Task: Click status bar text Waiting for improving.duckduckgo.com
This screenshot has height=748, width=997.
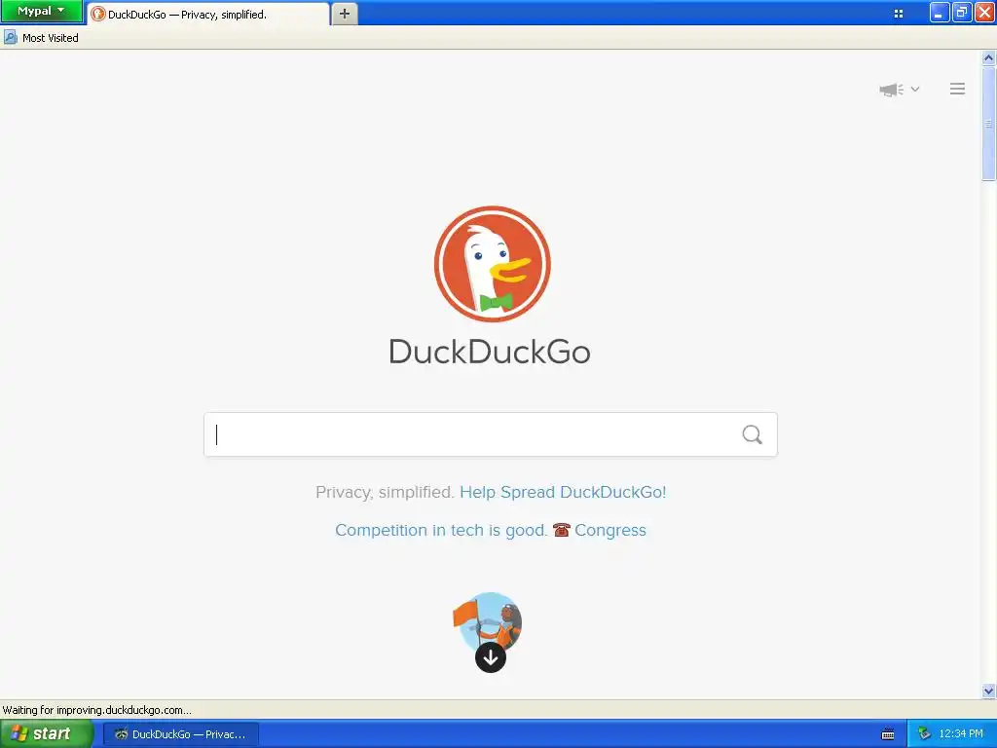Action: [x=96, y=710]
